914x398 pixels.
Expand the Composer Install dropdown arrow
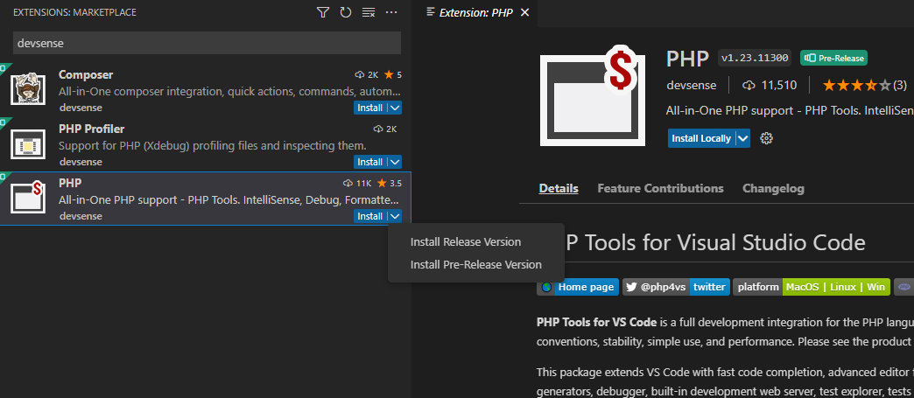click(x=394, y=108)
